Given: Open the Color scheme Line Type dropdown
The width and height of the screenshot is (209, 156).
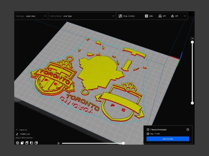Looking at the screenshot, I should click(x=82, y=16).
